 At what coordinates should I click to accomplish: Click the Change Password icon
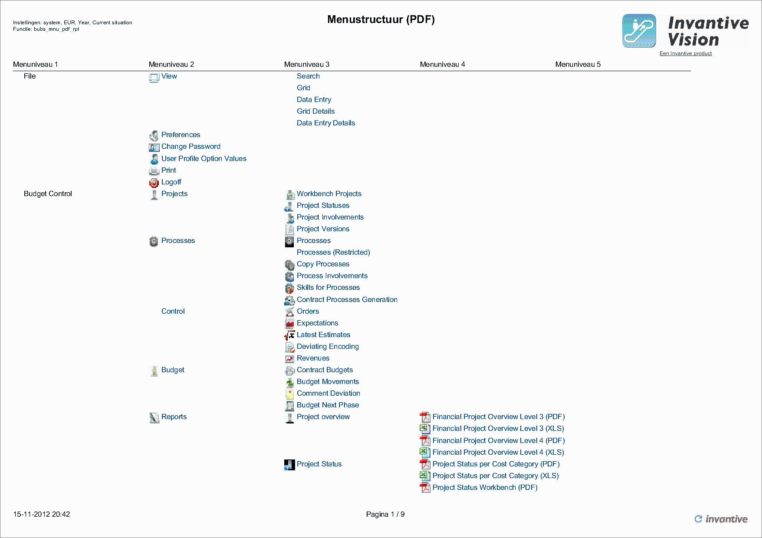pos(154,148)
